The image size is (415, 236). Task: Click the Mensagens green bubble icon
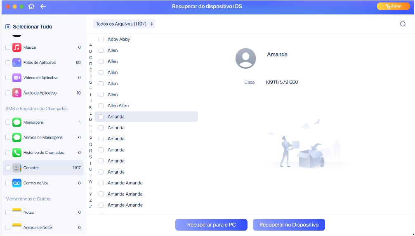pyautogui.click(x=17, y=123)
